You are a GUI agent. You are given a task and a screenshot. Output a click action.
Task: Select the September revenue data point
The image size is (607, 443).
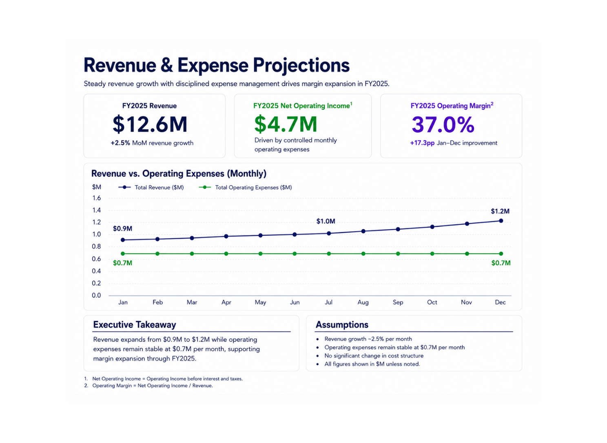(x=398, y=229)
